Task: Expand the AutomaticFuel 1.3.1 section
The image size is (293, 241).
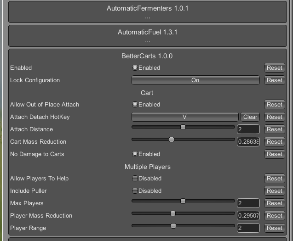Action: [148, 36]
